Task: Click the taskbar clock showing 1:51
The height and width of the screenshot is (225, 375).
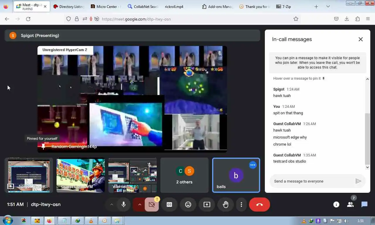Action: [x=361, y=221]
